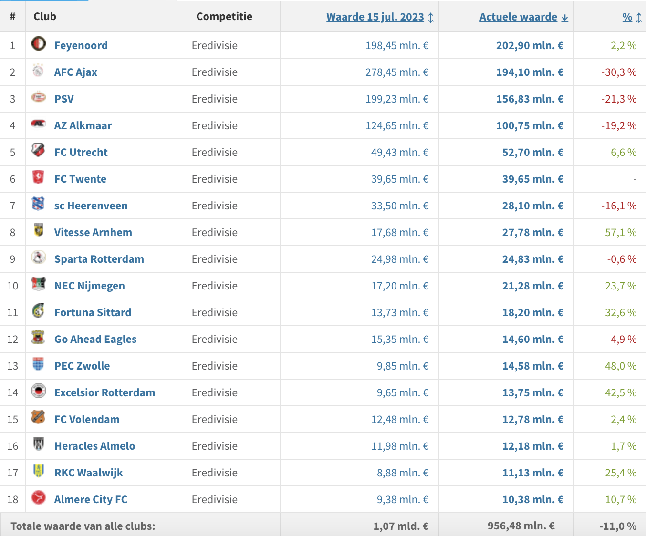Click the PSV club crest icon

pos(38,98)
